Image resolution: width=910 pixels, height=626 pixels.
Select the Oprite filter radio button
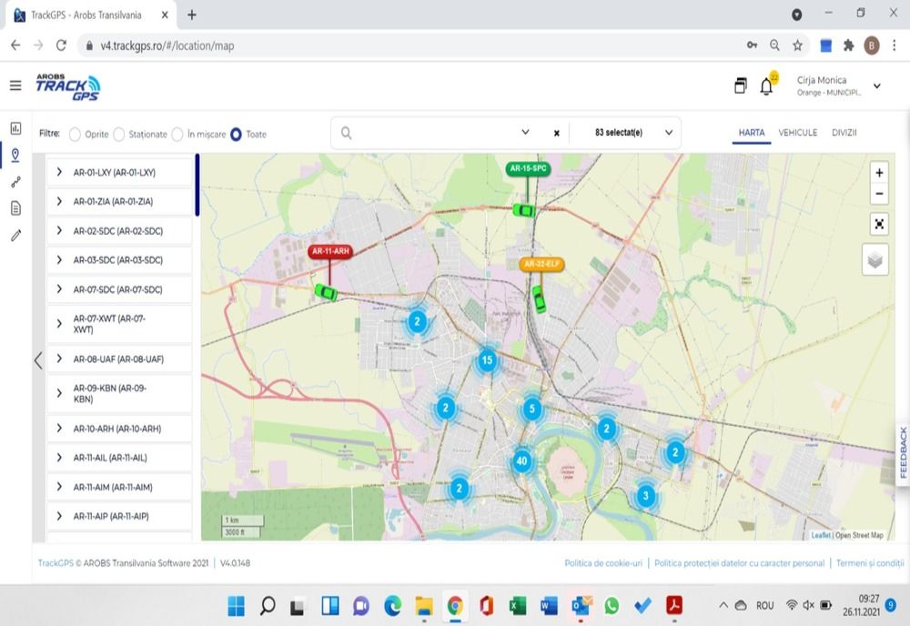pos(76,134)
